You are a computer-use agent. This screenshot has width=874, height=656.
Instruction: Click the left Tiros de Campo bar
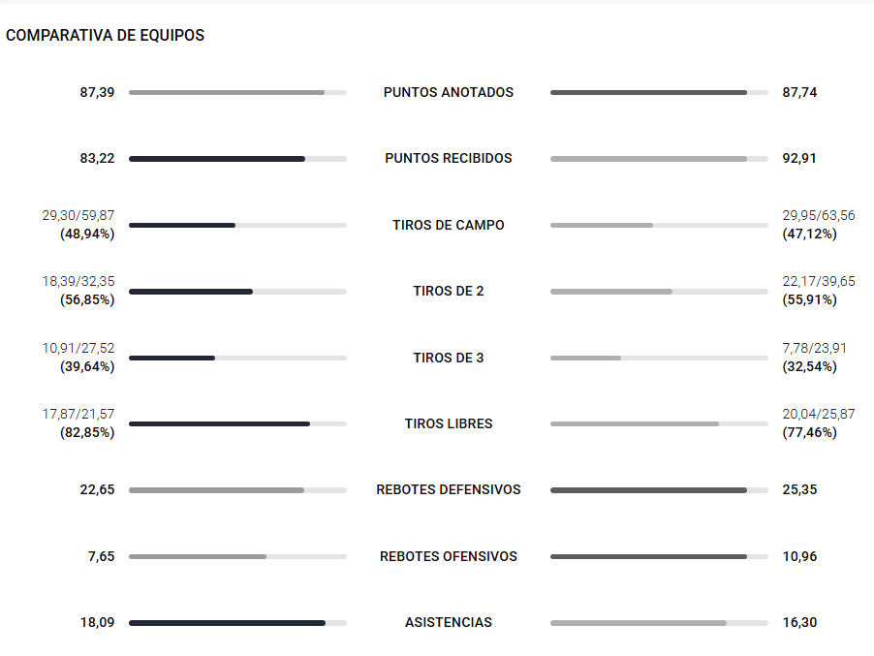click(x=237, y=226)
